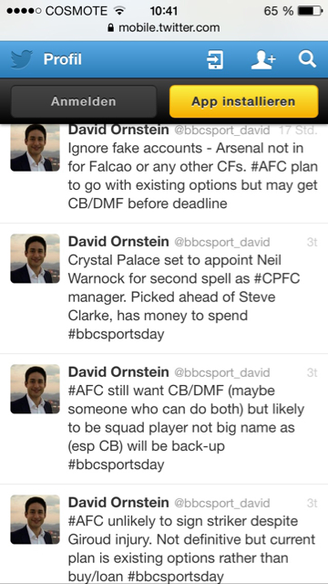Tap the mobile.twitter.com address field
This screenshot has width=328, height=584.
coord(164,27)
